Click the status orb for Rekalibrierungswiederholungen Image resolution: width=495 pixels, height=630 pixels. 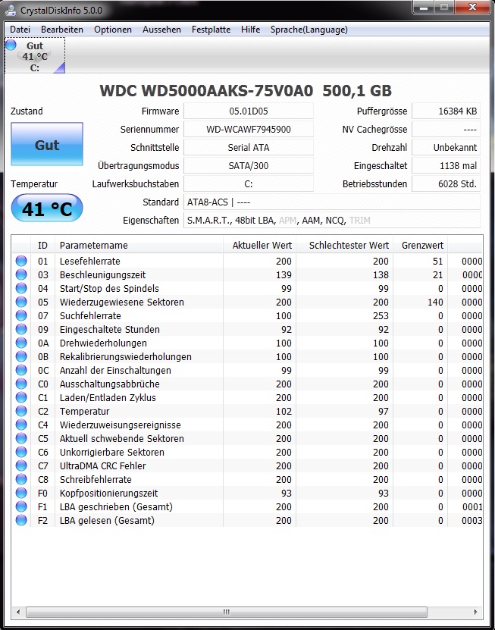21,357
